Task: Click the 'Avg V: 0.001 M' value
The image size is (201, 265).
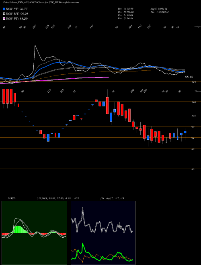Action: [x=159, y=8]
